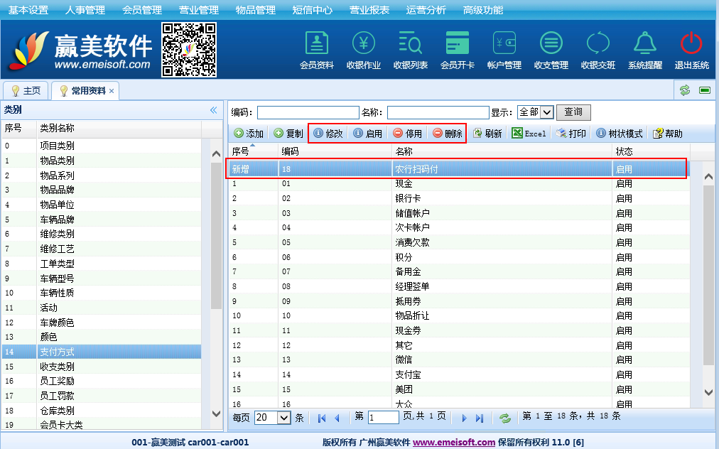This screenshot has width=719, height=449.
Task: Click 退出系统 power icon
Action: coord(691,44)
